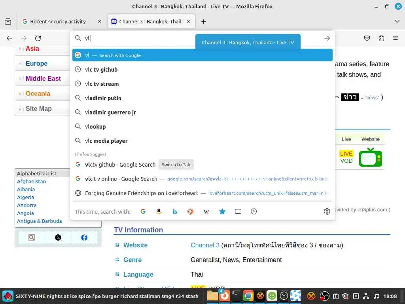Reload the page with the refresh icon
The height and width of the screenshot is (304, 405).
[x=38, y=38]
